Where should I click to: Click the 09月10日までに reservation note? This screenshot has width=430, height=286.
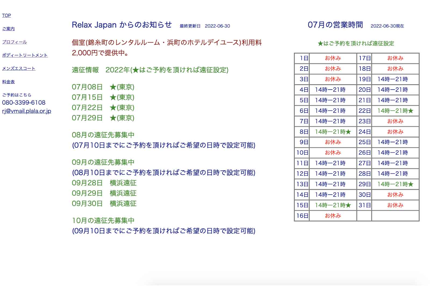coord(164,231)
